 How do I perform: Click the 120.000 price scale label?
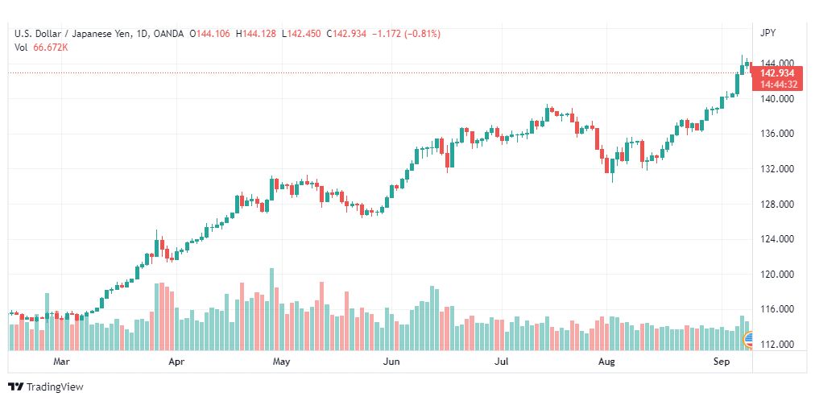[x=776, y=275]
